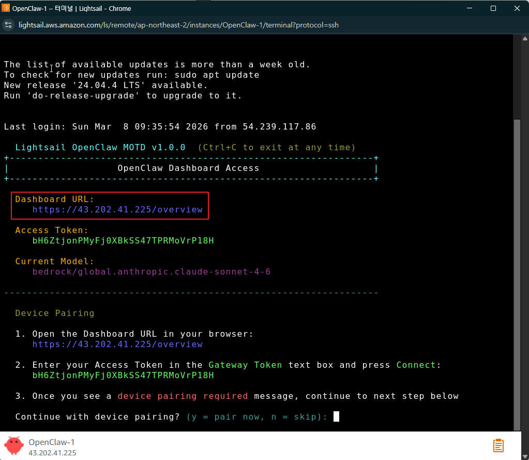Click the Access Token value under Access Token heading
Viewport: 529px width, 460px height.
(x=123, y=241)
